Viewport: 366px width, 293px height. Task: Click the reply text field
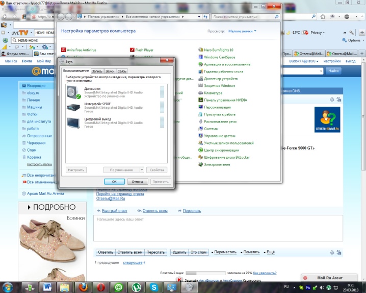click(218, 228)
